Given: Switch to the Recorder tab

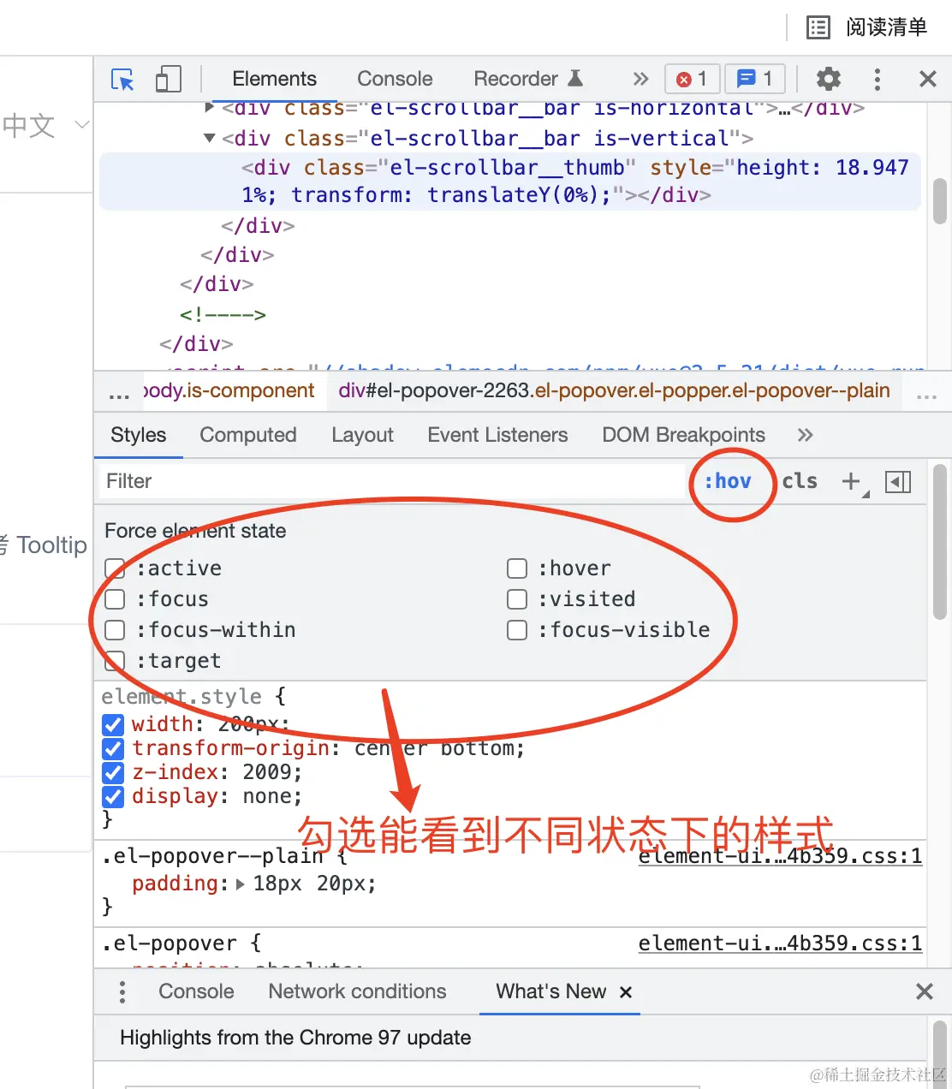Looking at the screenshot, I should (528, 79).
